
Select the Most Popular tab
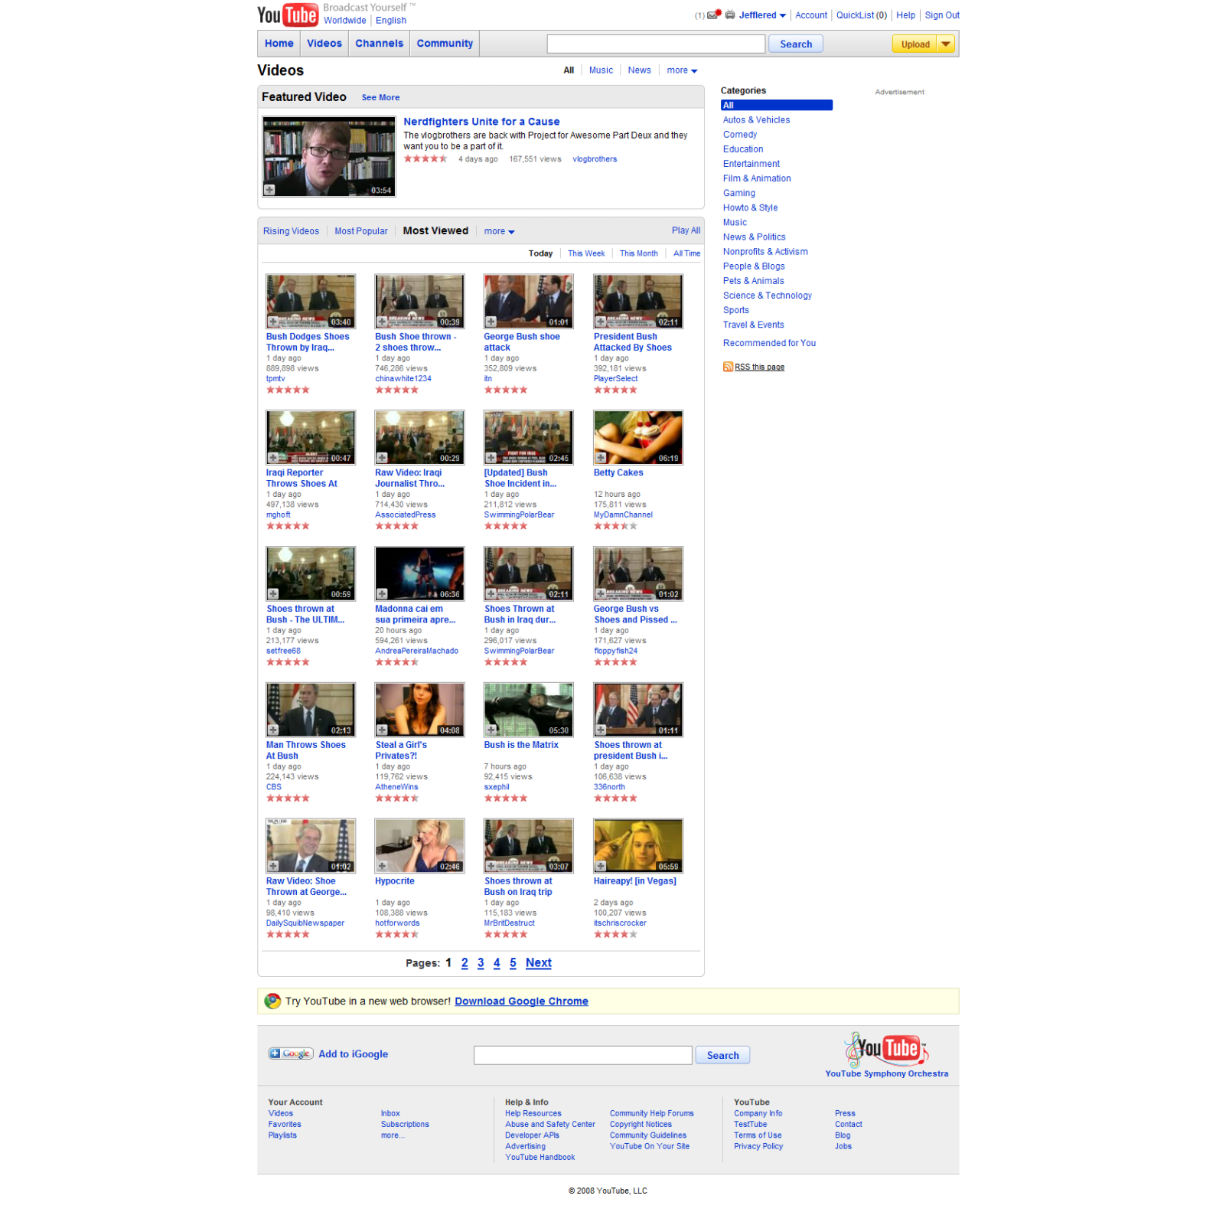(361, 231)
